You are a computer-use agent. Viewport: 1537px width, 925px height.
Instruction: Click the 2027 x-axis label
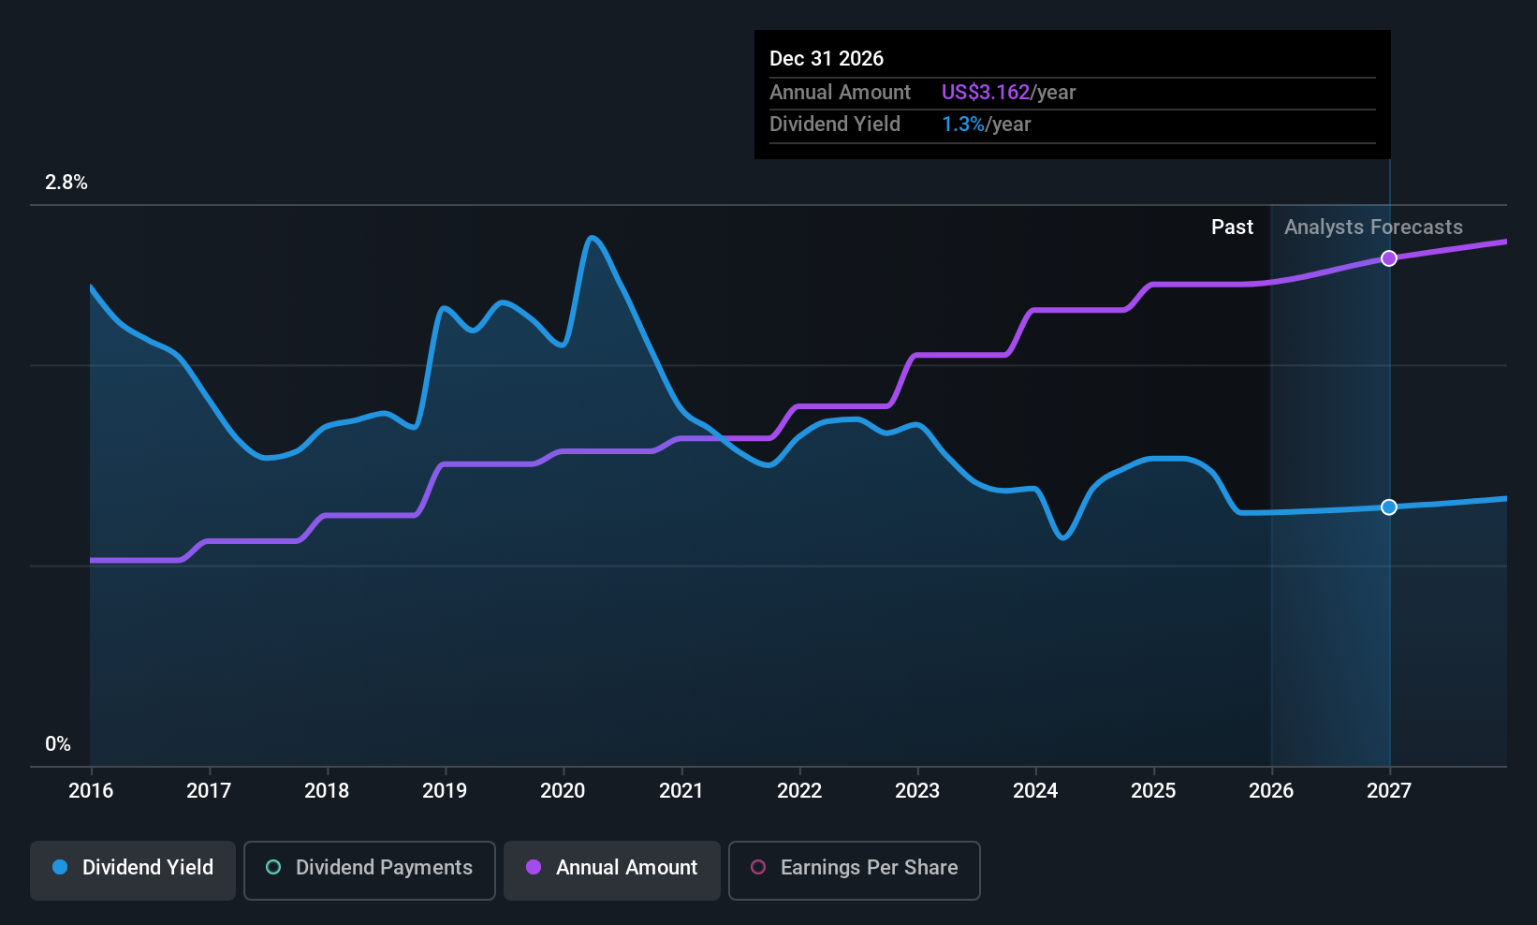tap(1389, 791)
